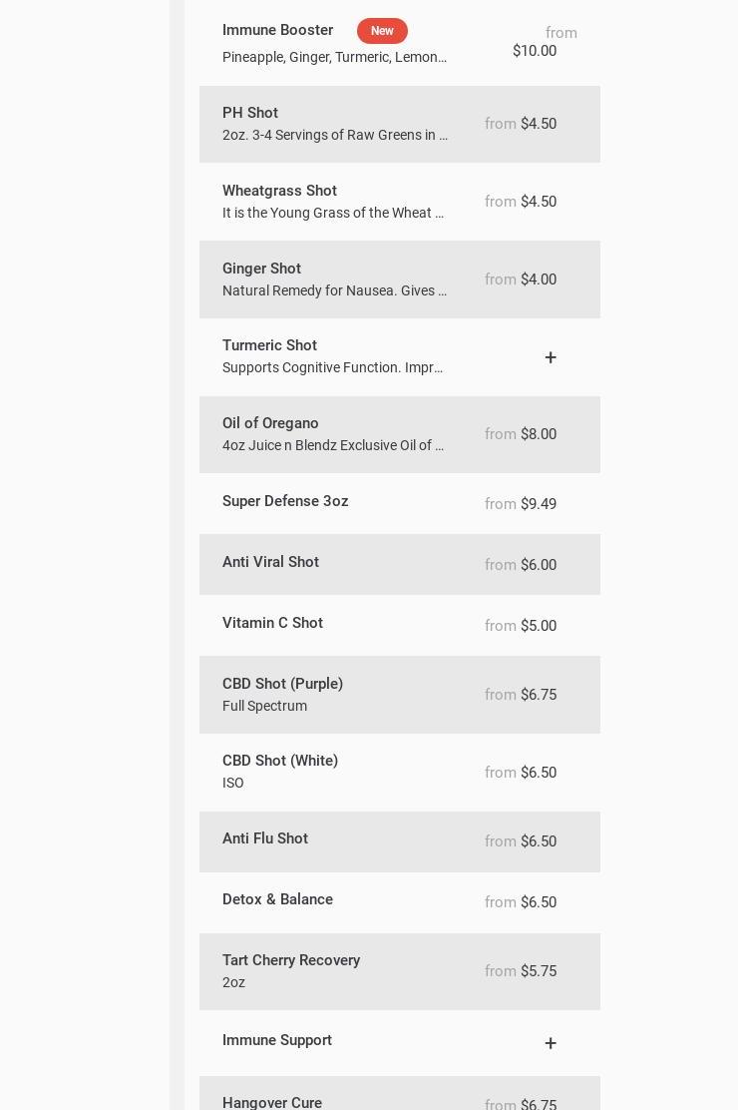Pick the Anti Flu Shot
Viewport: 738px width, 1110px height.
tap(265, 839)
